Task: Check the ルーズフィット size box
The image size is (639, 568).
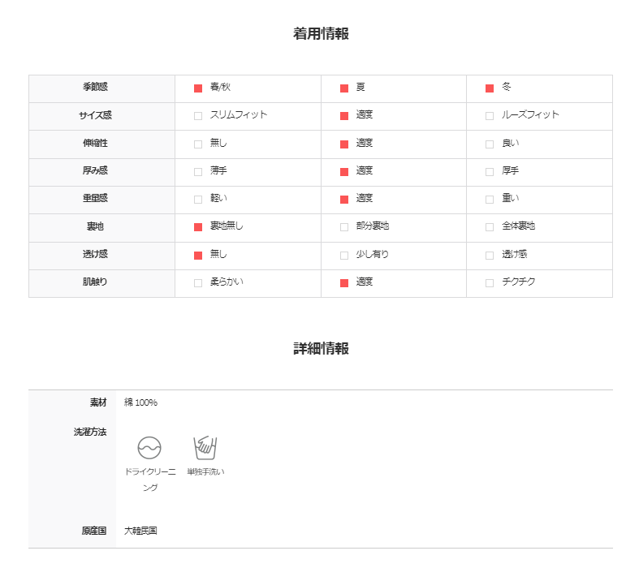Action: pos(490,116)
